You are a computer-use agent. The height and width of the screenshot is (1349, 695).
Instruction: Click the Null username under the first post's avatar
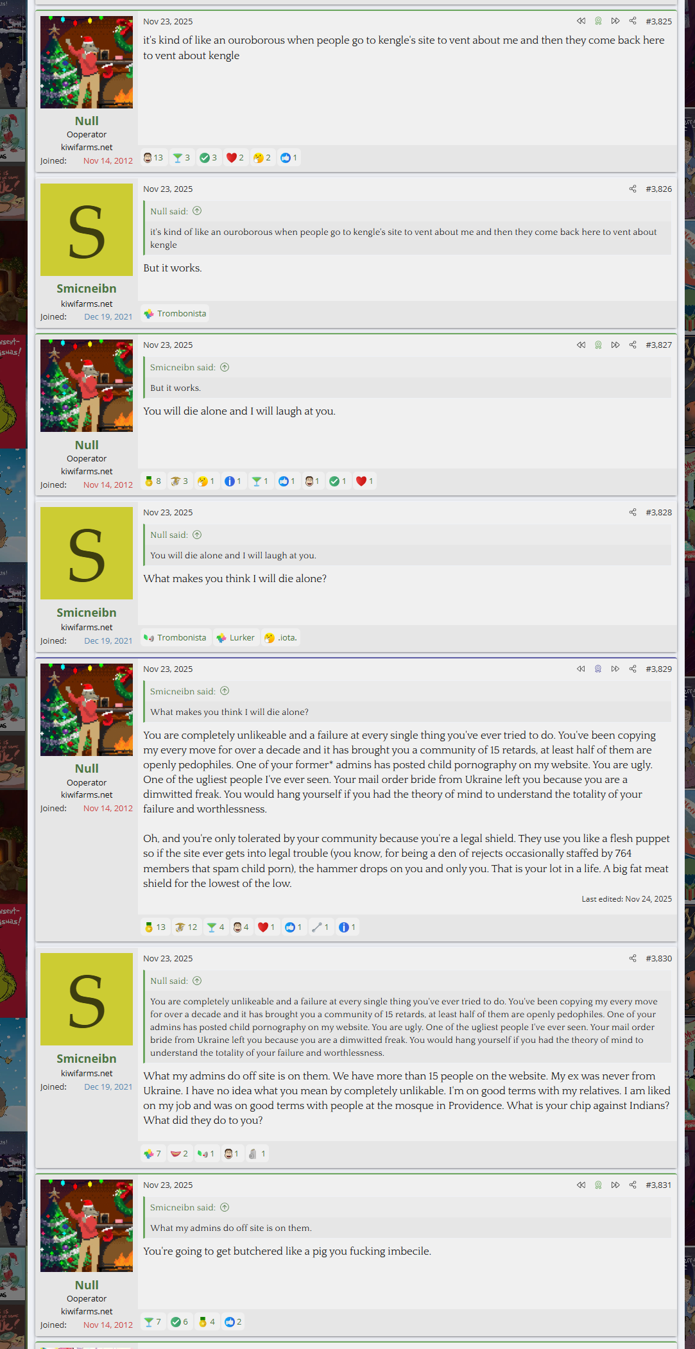point(87,121)
